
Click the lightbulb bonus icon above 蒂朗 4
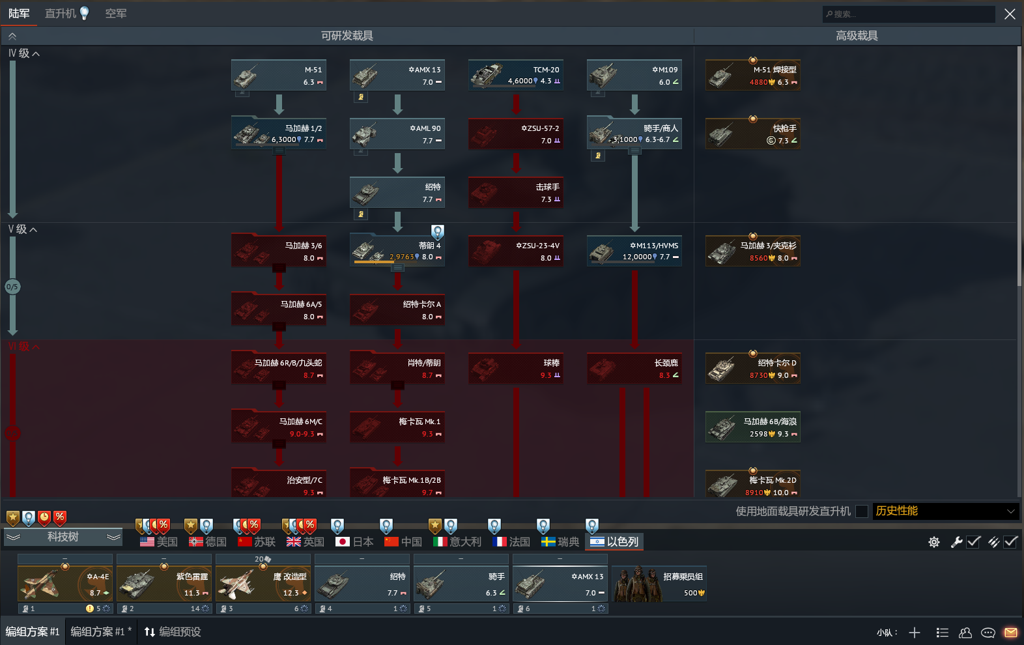tap(438, 231)
